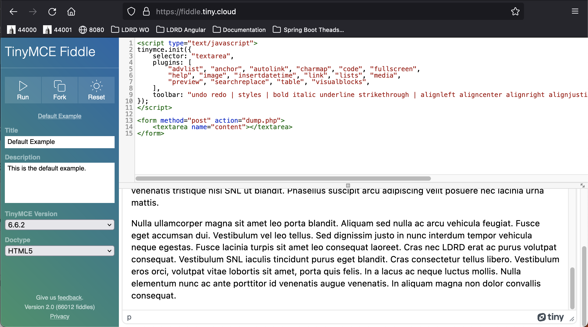Image resolution: width=588 pixels, height=327 pixels.
Task: Reset the fiddle with the sun icon
Action: 96,90
